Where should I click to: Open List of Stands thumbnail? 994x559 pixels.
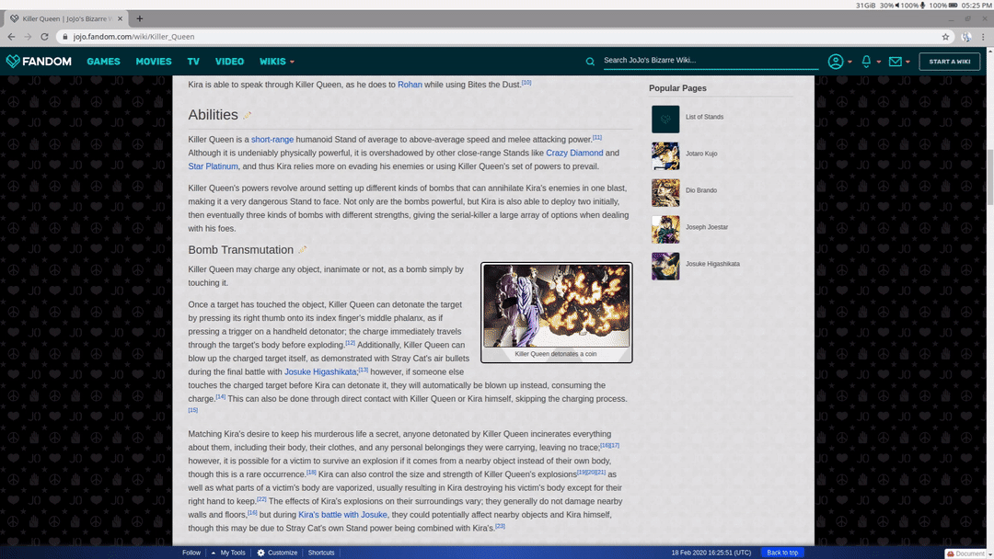[665, 119]
